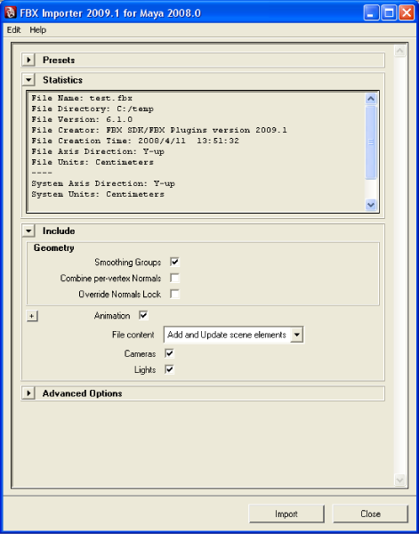Image resolution: width=419 pixels, height=534 pixels.
Task: Click the 'System Units: Centimeters' line
Action: pyautogui.click(x=98, y=194)
